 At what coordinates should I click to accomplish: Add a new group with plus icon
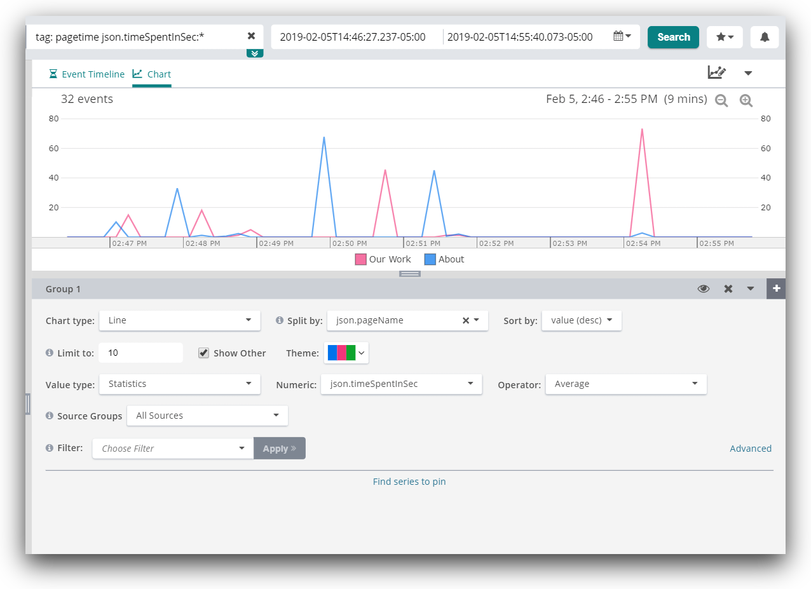coord(776,288)
